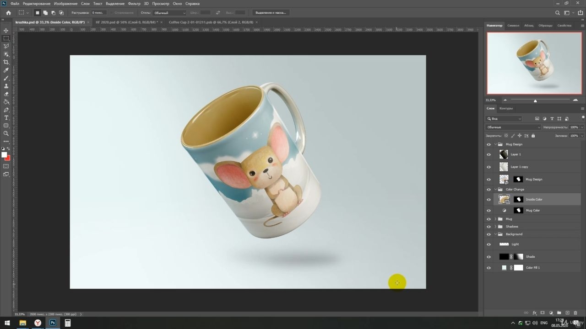
Task: Click the delete layer trash icon
Action: tap(575, 313)
